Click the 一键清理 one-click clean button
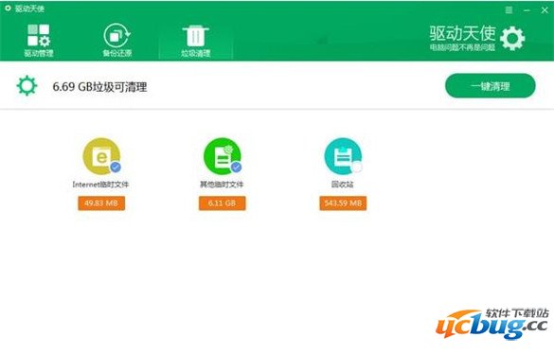Viewport: 554px width, 354px height. [490, 86]
